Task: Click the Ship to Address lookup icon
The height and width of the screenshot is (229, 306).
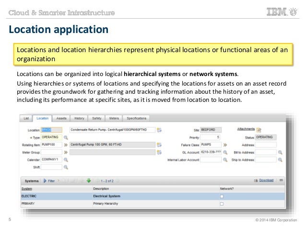Action: (280, 160)
